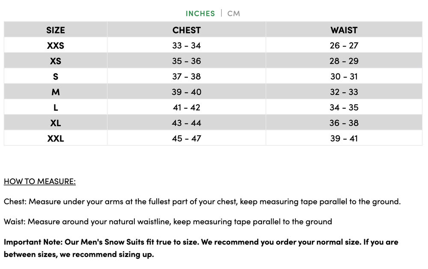Click the chest measurement 45-47 cell
The width and height of the screenshot is (428, 269).
pos(187,138)
